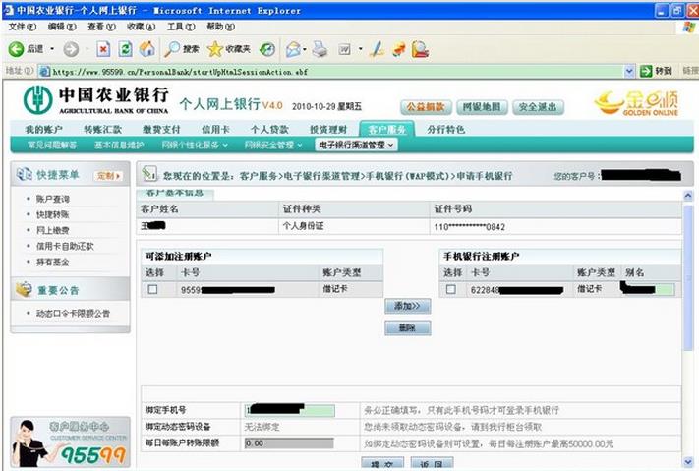The height and width of the screenshot is (471, 699).
Task: Click the 删除 button
Action: pyautogui.click(x=407, y=327)
